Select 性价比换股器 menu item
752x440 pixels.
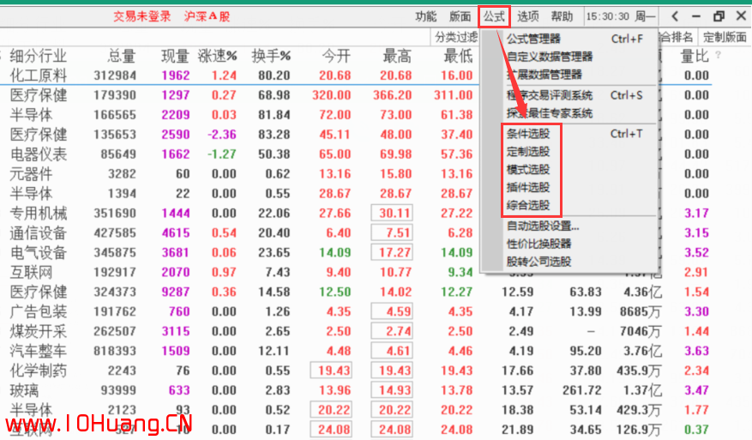click(538, 244)
